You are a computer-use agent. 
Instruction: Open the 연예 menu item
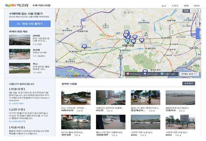click(x=186, y=5)
